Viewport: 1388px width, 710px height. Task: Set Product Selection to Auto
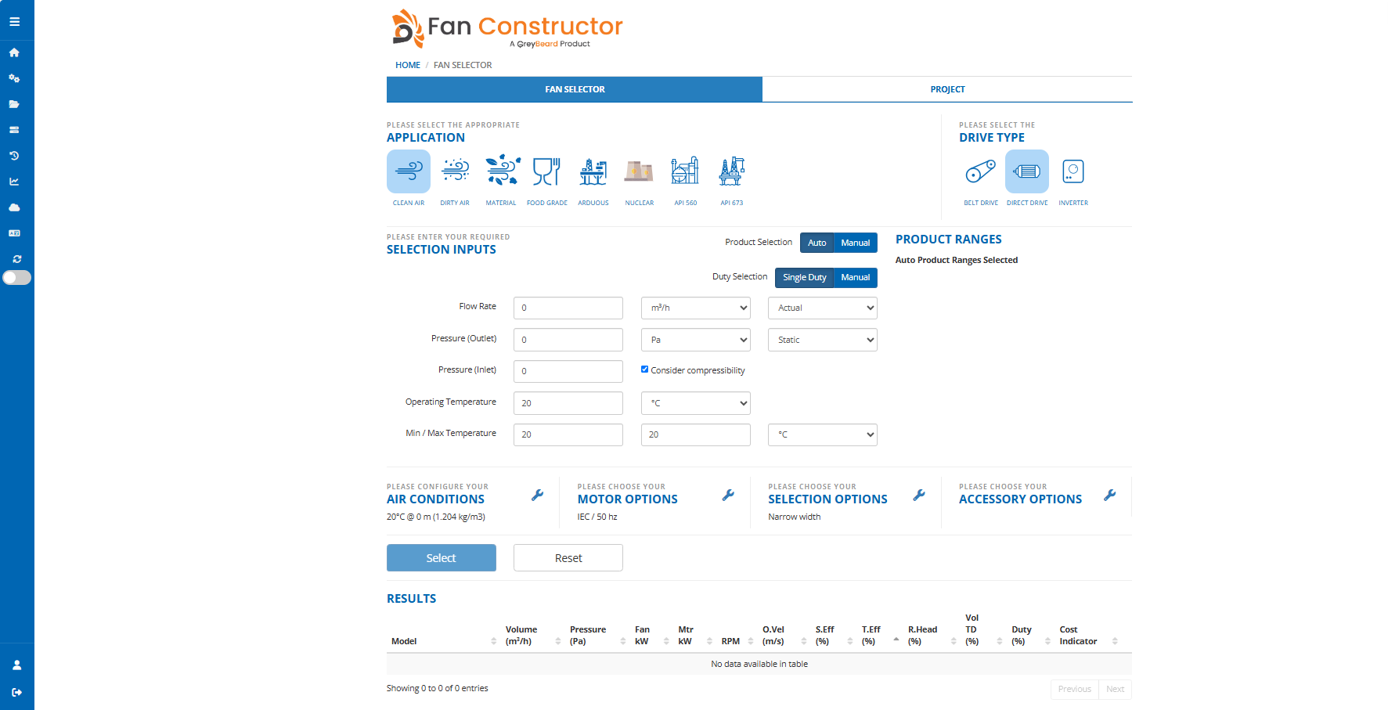(x=817, y=243)
